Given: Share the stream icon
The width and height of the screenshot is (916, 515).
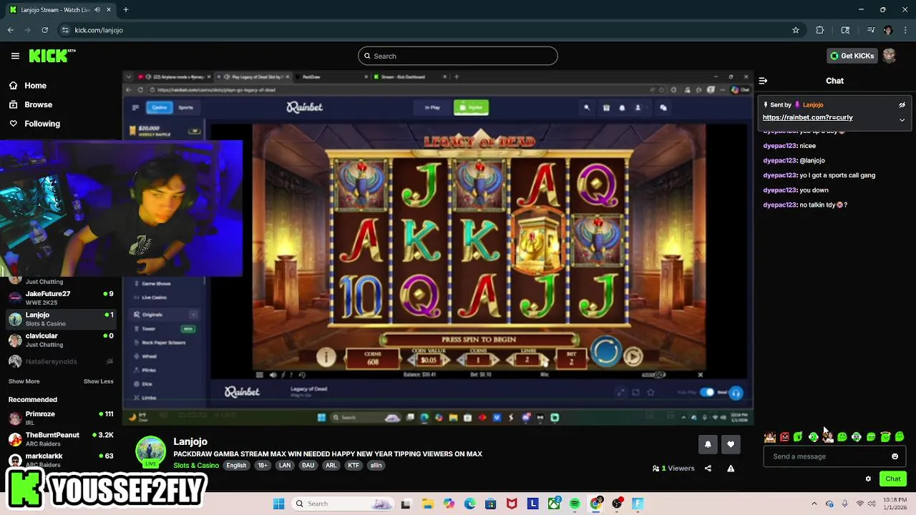Looking at the screenshot, I should click(708, 469).
